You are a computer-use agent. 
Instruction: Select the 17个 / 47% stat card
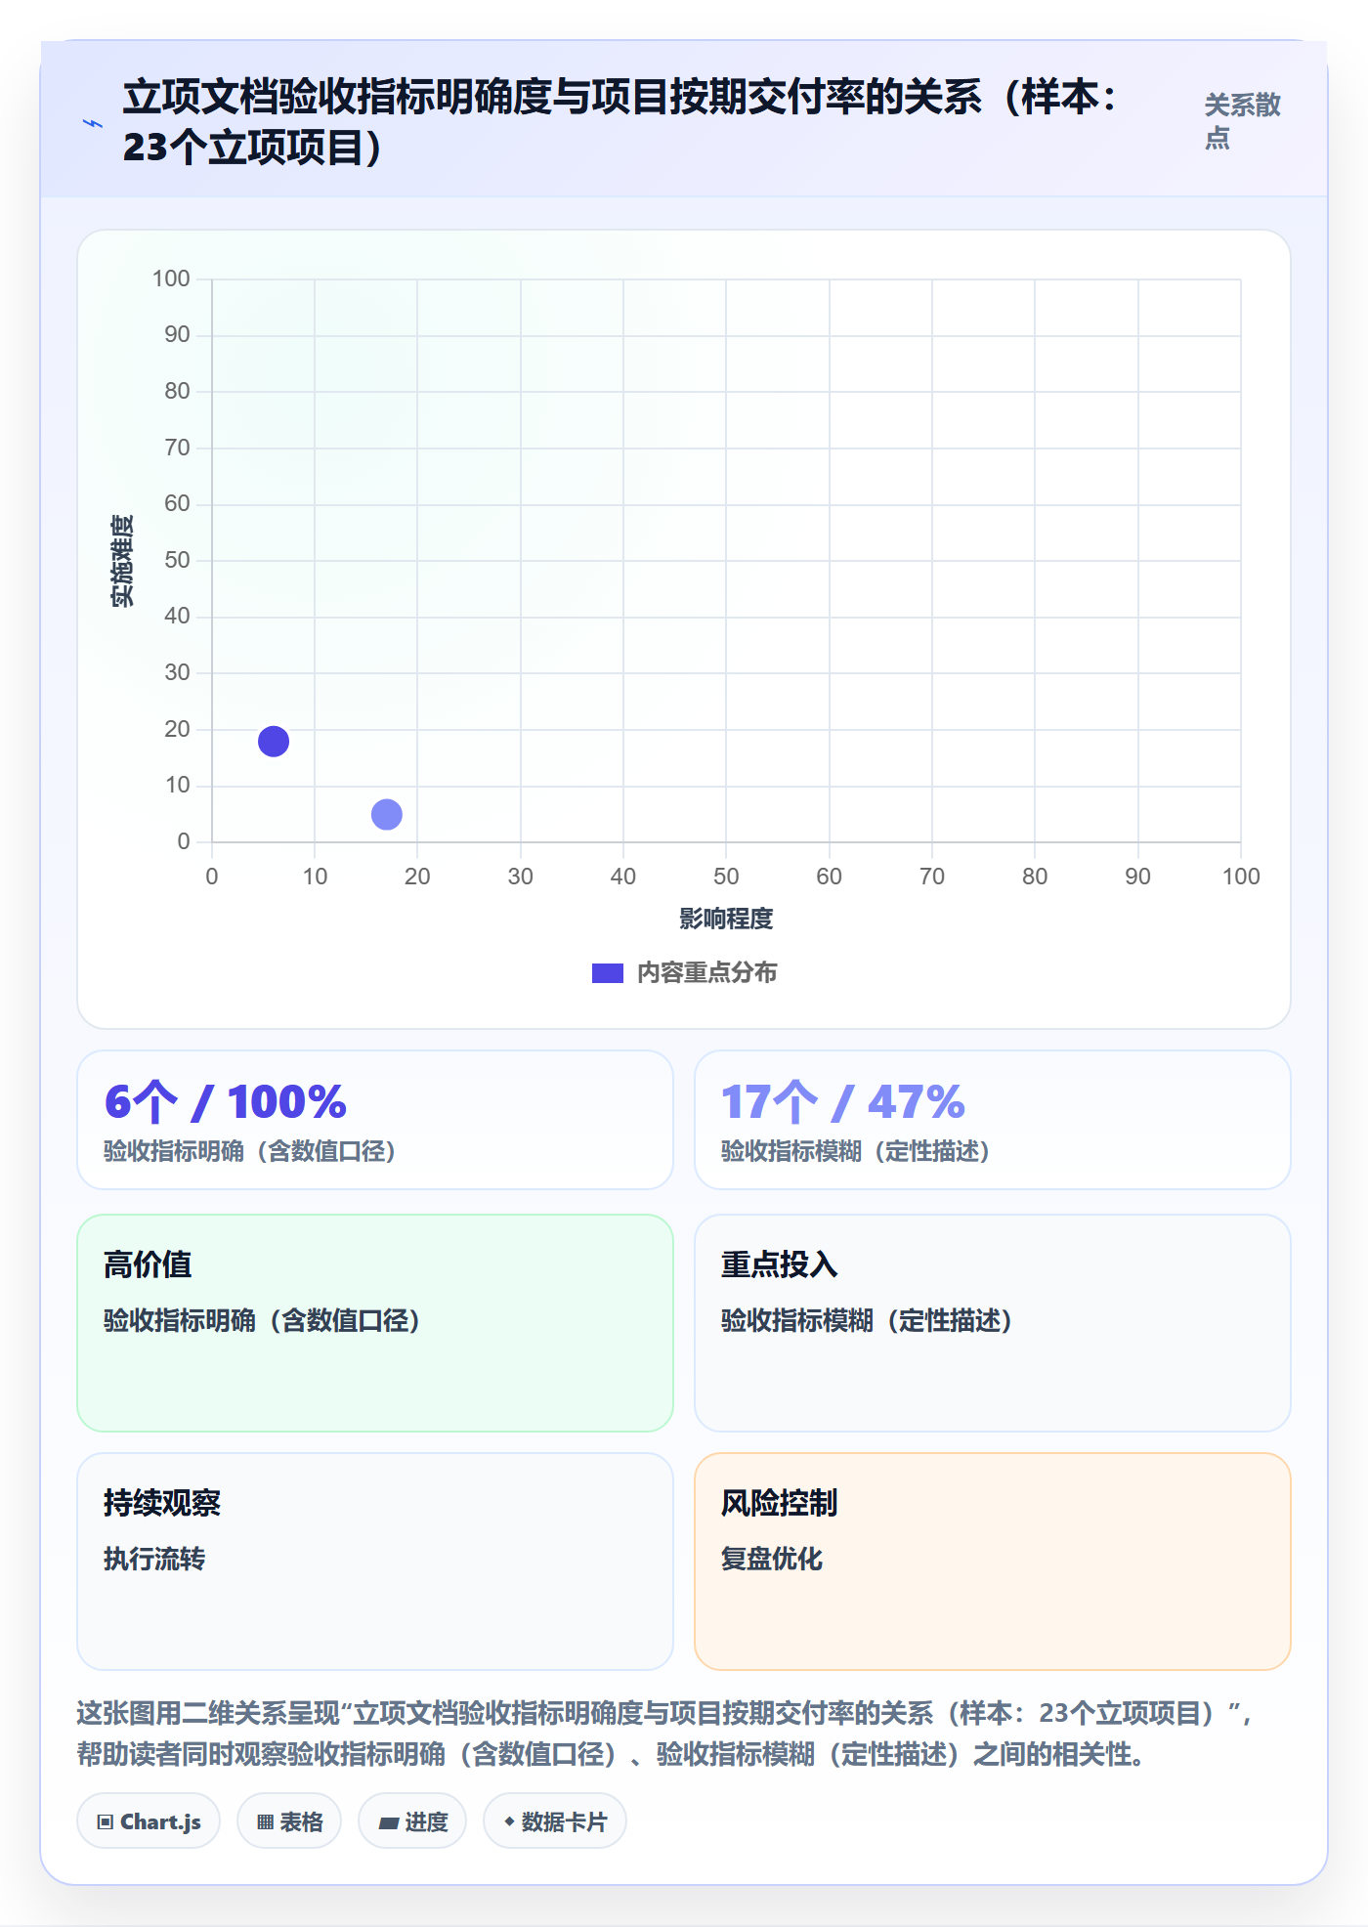[993, 1120]
